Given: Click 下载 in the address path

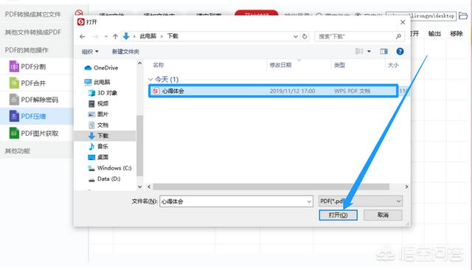Looking at the screenshot, I should point(173,36).
